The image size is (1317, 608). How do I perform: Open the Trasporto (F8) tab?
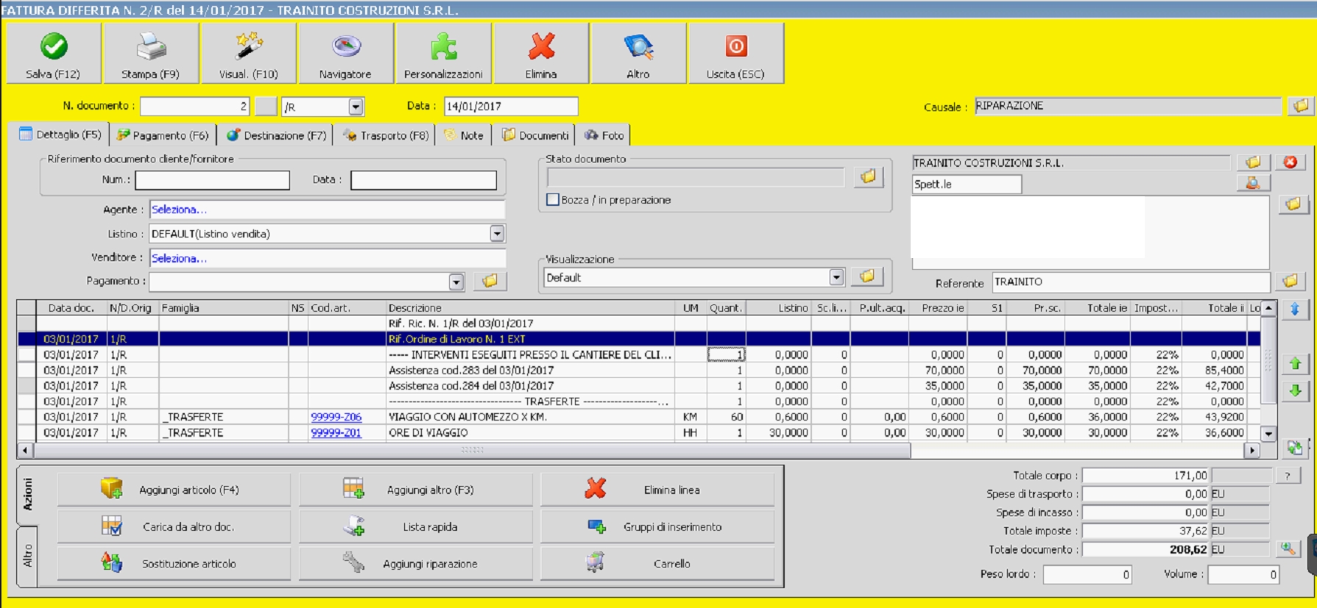tap(386, 135)
